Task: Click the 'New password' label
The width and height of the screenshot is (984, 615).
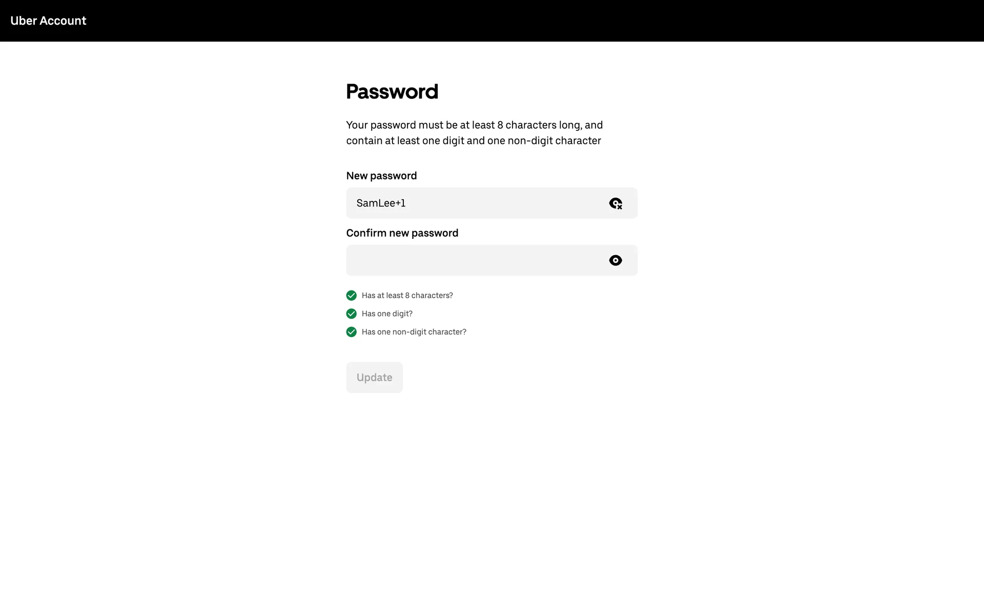Action: click(x=381, y=176)
